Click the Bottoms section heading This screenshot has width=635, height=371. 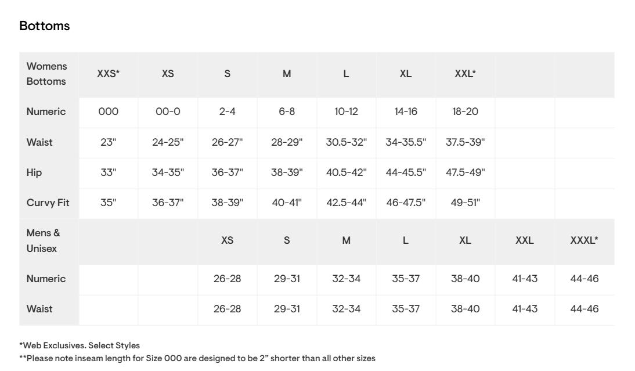pyautogui.click(x=45, y=26)
